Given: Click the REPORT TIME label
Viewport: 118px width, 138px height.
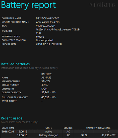Looking at the screenshot, I should [x=9, y=44].
